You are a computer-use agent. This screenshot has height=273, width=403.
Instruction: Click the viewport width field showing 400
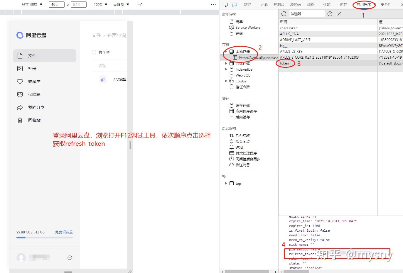click(x=56, y=4)
